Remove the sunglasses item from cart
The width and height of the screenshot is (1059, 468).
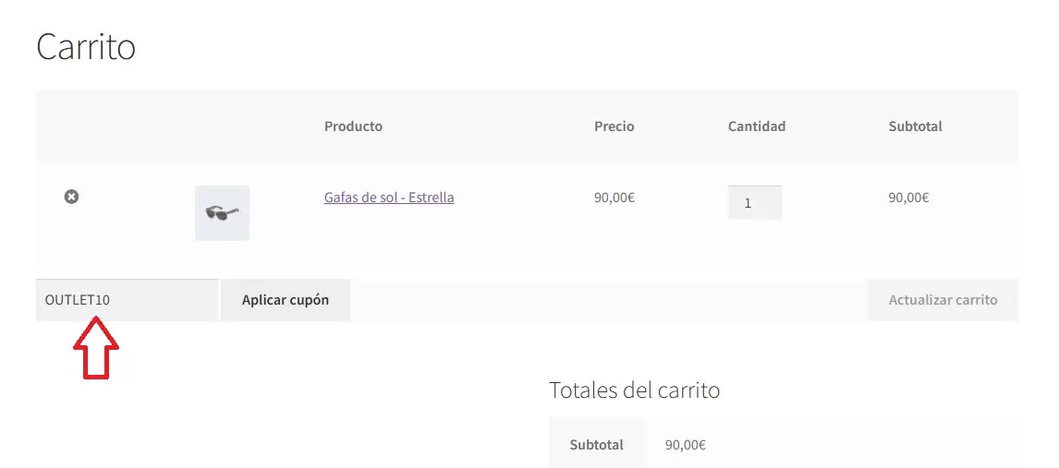click(x=71, y=197)
